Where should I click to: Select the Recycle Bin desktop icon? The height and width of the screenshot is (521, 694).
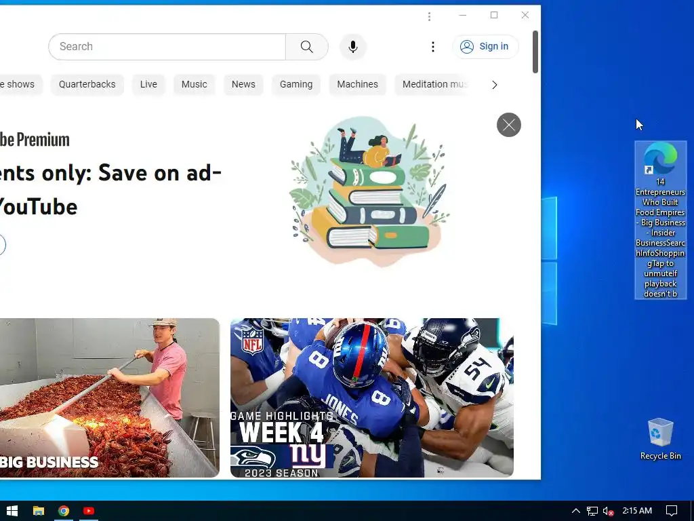click(x=660, y=439)
